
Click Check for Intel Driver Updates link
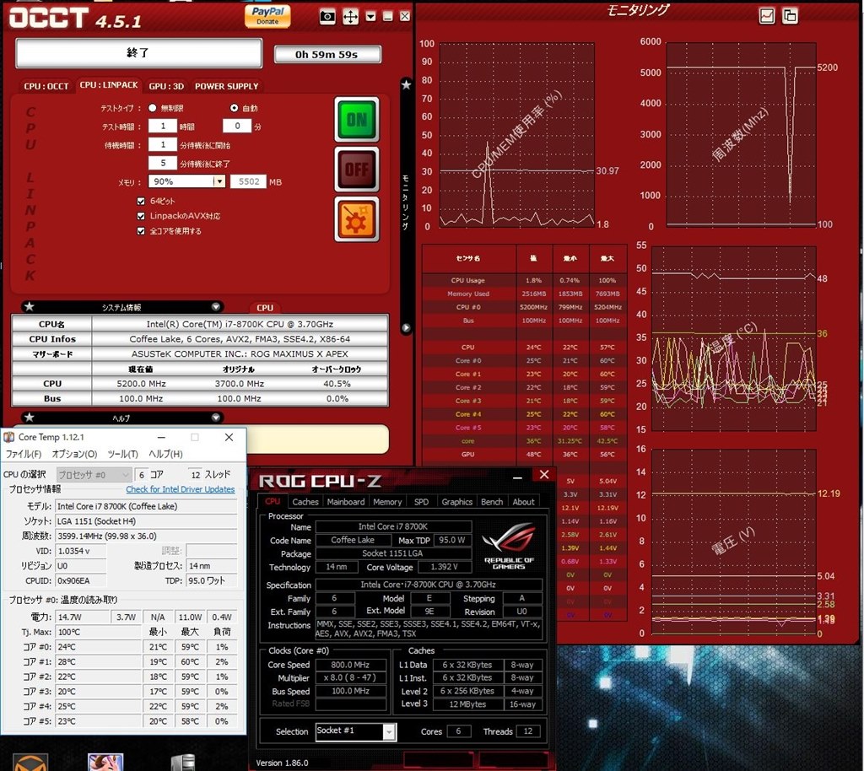click(x=181, y=489)
